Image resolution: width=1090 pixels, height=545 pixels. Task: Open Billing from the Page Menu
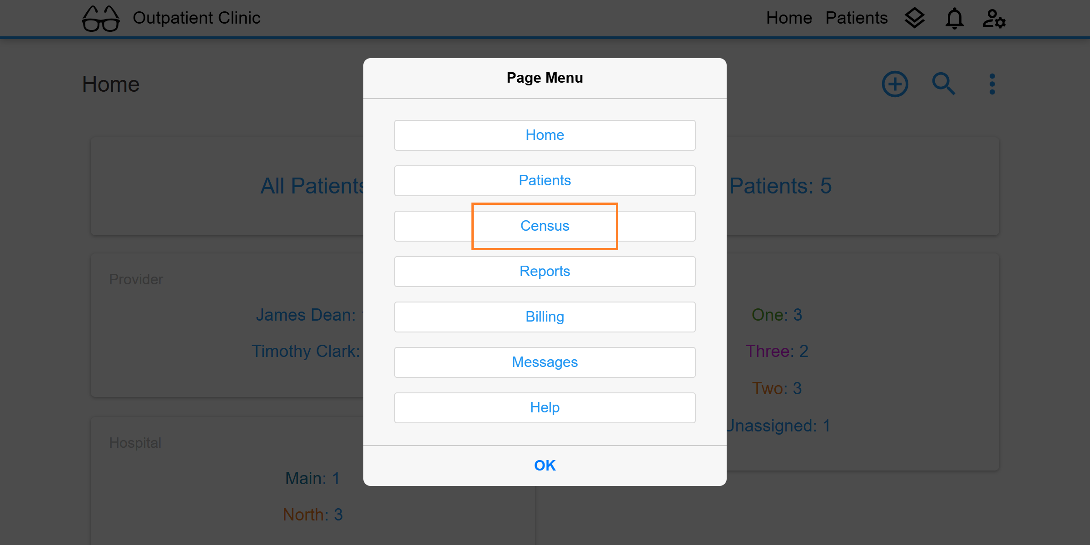pyautogui.click(x=545, y=317)
